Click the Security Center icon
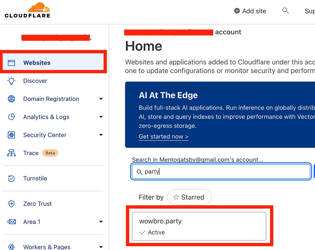This screenshot has height=250, width=315. coord(11,135)
